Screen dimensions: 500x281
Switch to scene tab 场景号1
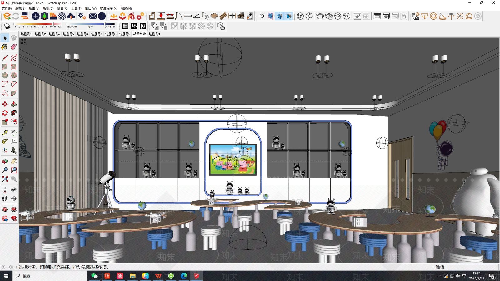[x=26, y=34]
